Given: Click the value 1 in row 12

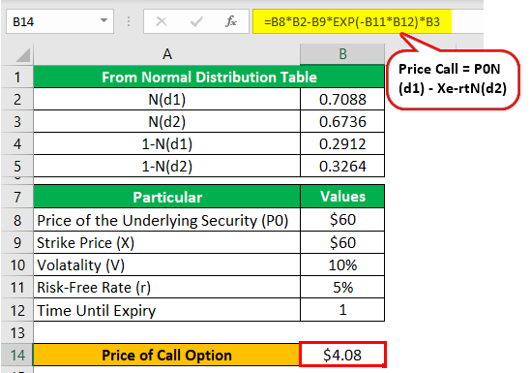Looking at the screenshot, I should [x=342, y=310].
